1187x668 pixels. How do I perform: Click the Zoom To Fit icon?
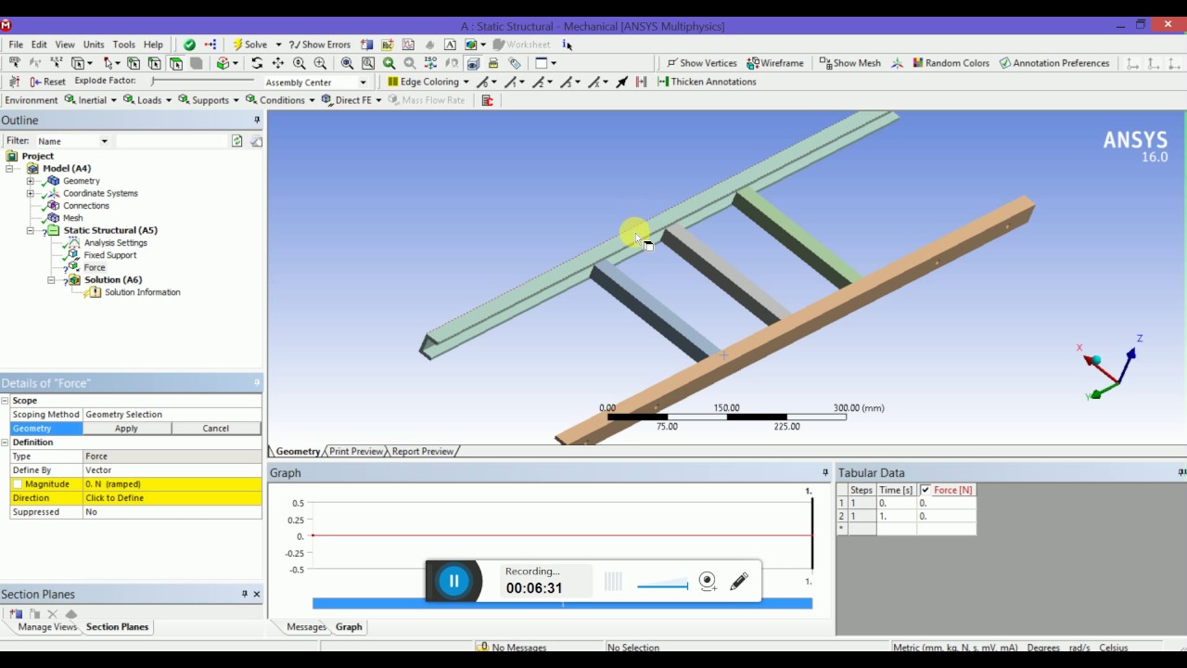pyautogui.click(x=347, y=63)
